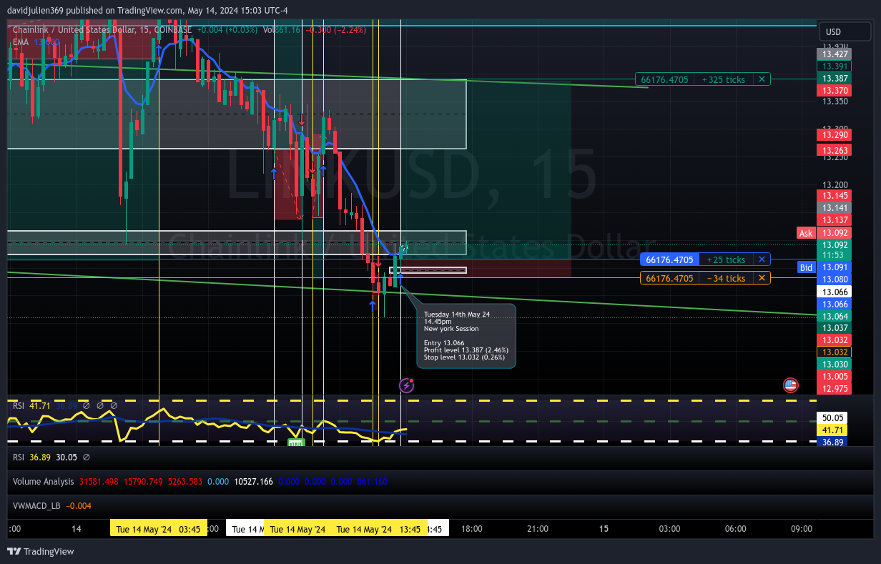
Task: Close the +325 ticks profit order line
Action: pyautogui.click(x=762, y=79)
